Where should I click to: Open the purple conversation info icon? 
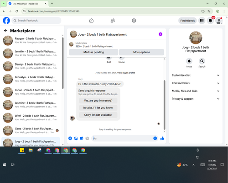(161, 34)
